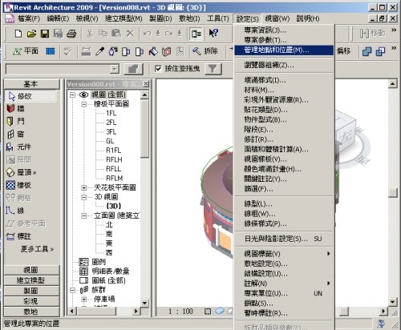This screenshot has height=330, width=401.
Task: Open the 北 elevation view
Action: click(109, 225)
